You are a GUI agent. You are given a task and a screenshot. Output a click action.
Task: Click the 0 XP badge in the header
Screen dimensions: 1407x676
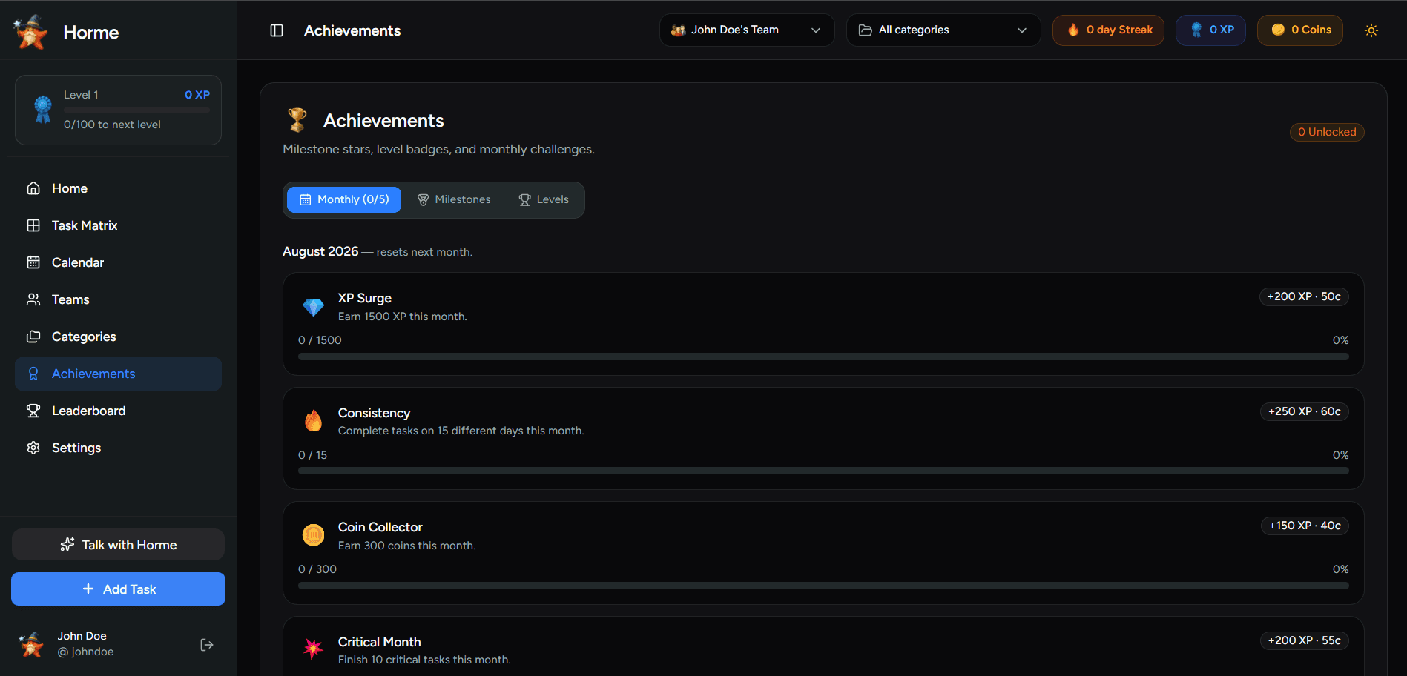[1210, 30]
